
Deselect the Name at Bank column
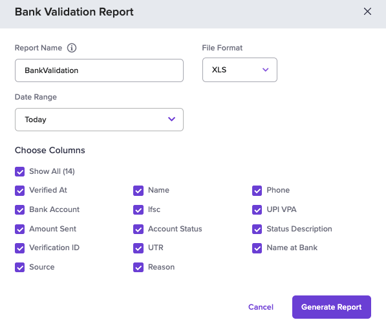click(257, 248)
